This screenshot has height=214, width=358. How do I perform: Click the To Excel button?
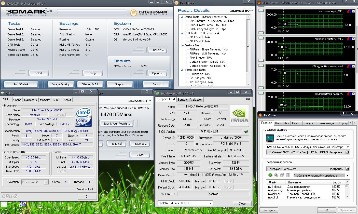click(x=116, y=144)
